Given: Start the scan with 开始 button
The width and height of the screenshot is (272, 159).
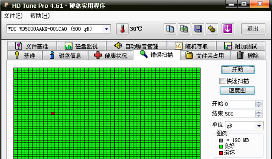Looking at the screenshot, I should (238, 70).
